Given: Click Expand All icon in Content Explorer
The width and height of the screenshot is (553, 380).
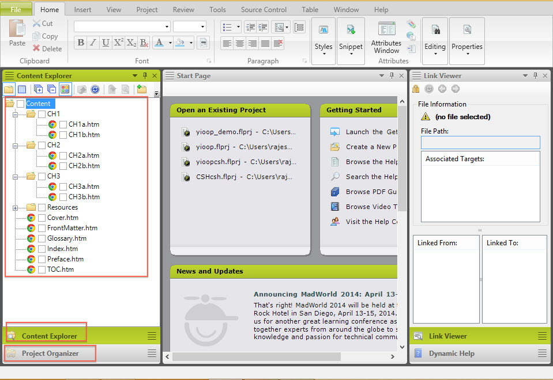Looking at the screenshot, I should click(39, 89).
